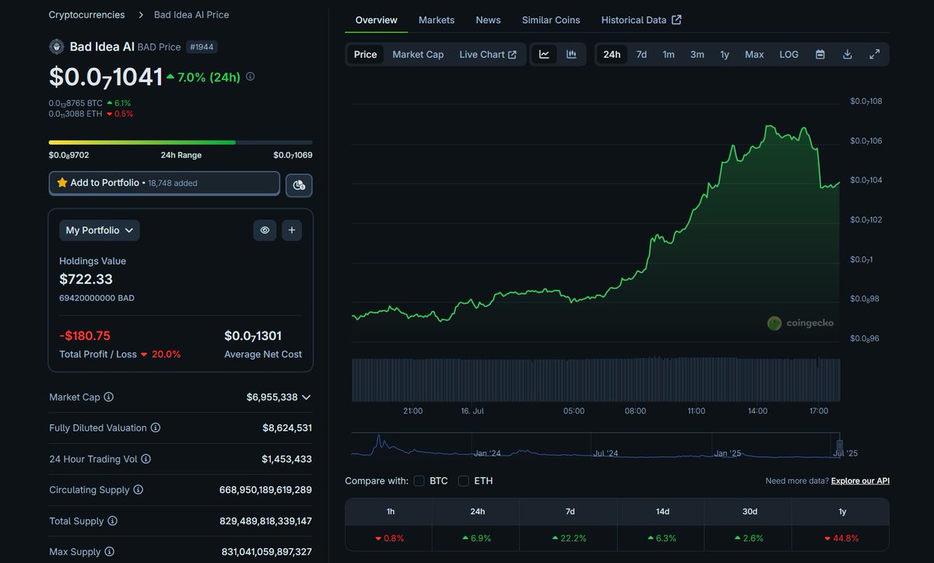The image size is (934, 563).
Task: Click the portfolio pie chart icon button
Action: click(299, 185)
